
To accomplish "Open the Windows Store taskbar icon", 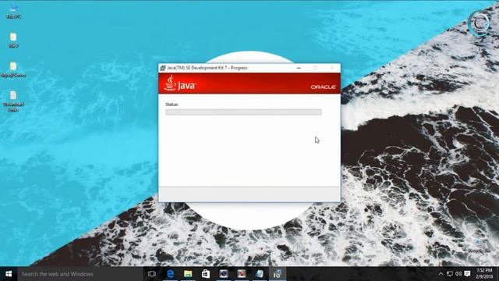I will point(206,274).
